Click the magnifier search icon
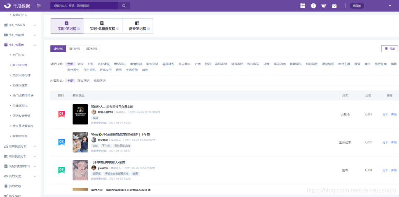The image size is (399, 197). pos(124,6)
